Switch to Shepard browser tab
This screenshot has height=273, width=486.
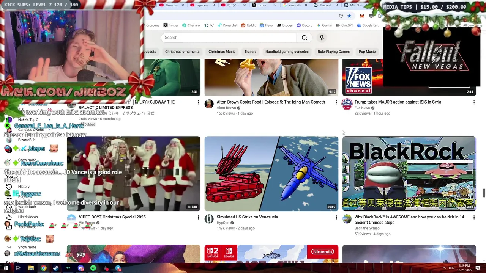pos(325,5)
